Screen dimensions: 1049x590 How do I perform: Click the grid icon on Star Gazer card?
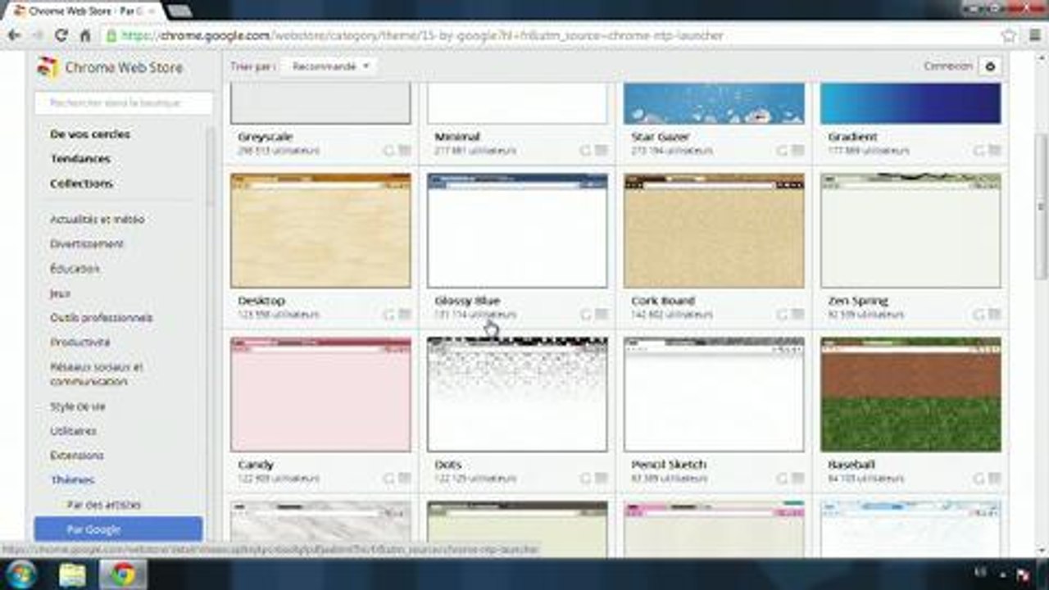click(x=798, y=151)
